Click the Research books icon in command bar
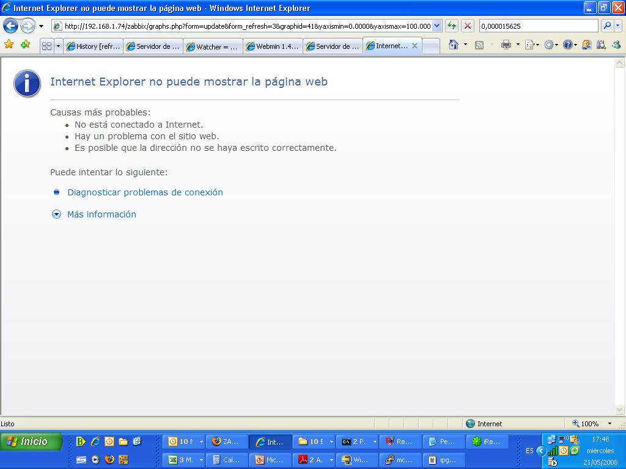 [601, 45]
